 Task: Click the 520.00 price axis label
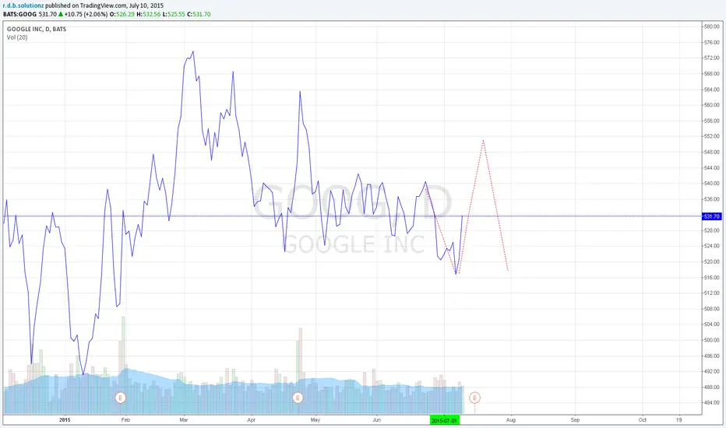712,262
